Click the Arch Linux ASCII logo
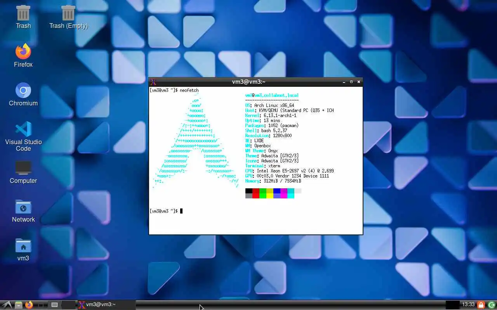This screenshot has width=497, height=310. pyautogui.click(x=195, y=141)
